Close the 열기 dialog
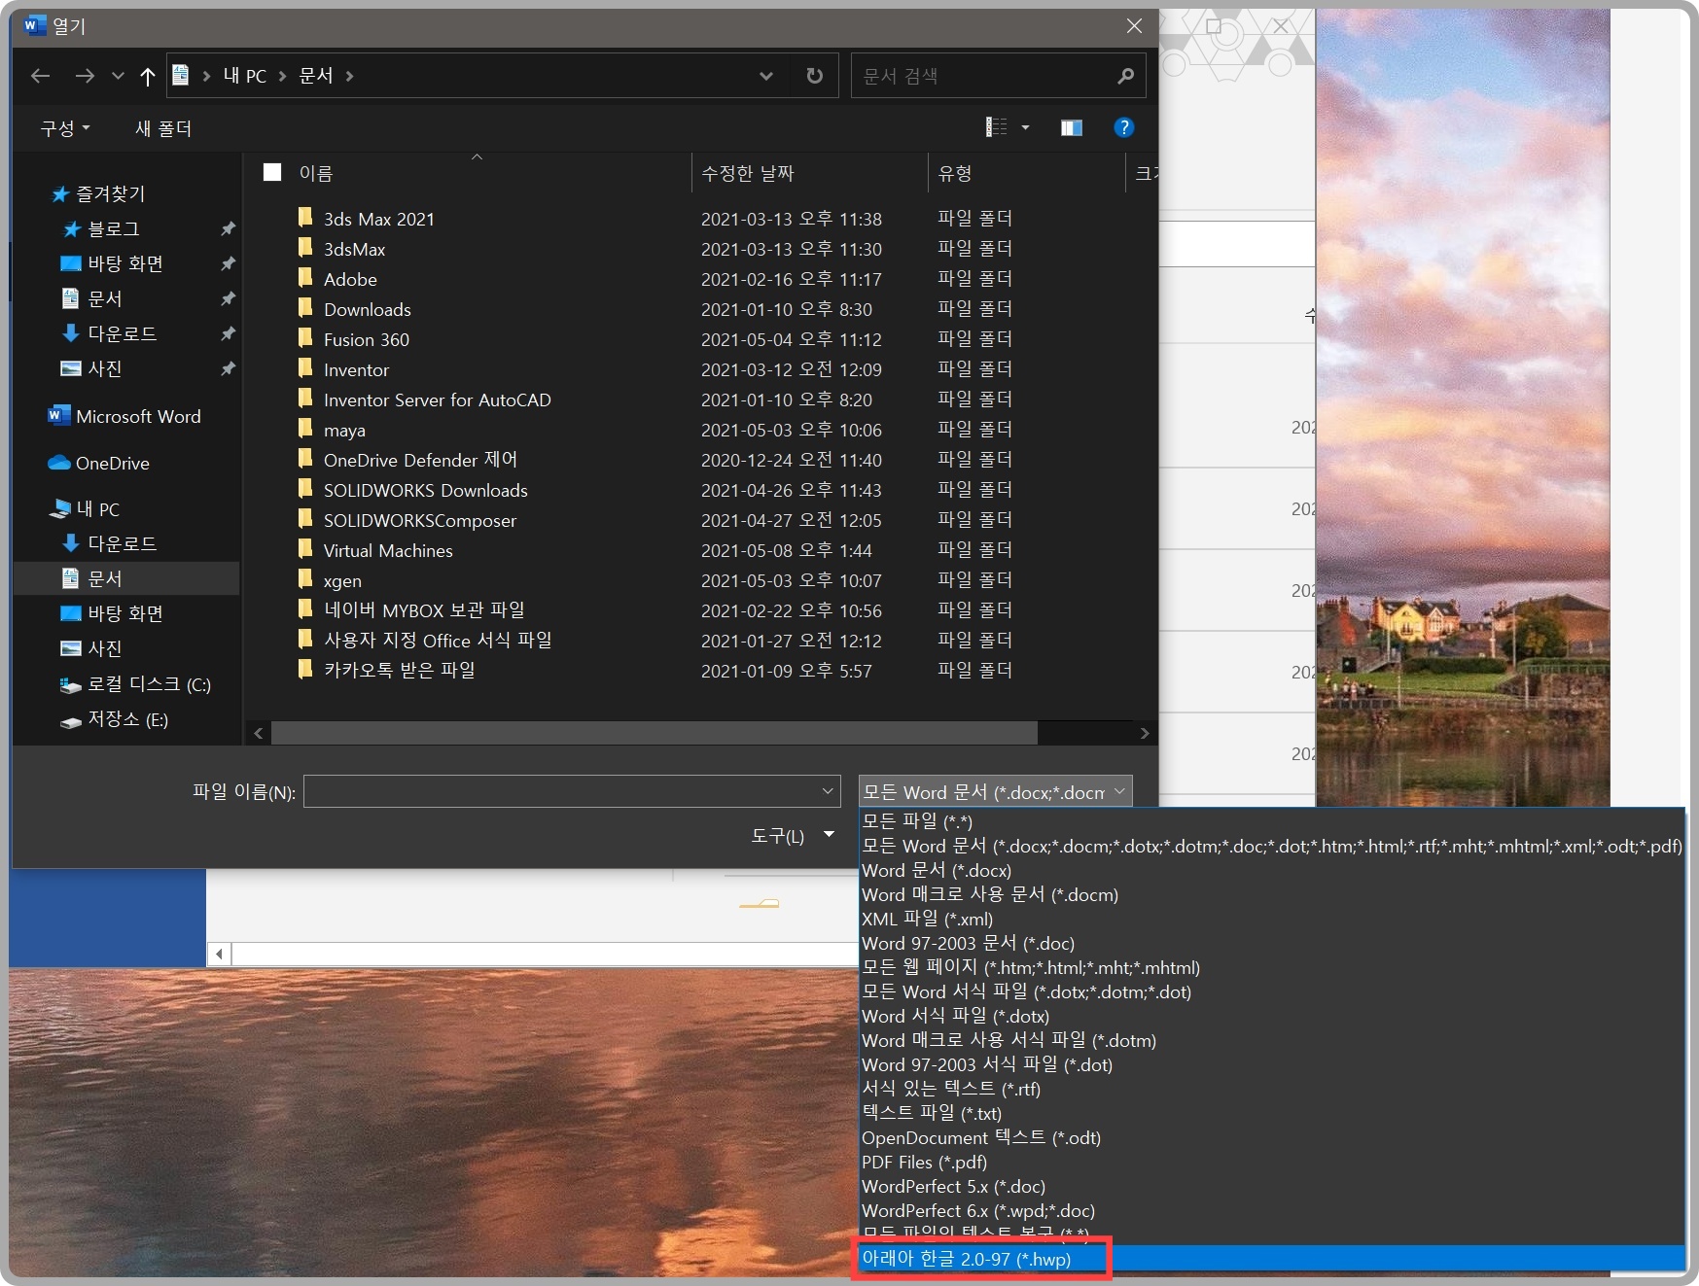The width and height of the screenshot is (1699, 1286). pyautogui.click(x=1134, y=26)
